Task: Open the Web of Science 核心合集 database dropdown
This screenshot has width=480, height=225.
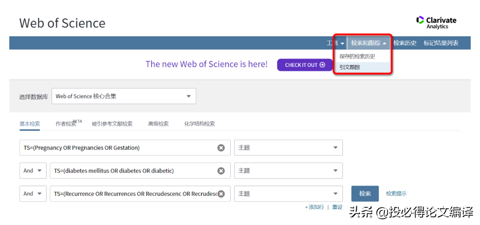Action: 124,97
